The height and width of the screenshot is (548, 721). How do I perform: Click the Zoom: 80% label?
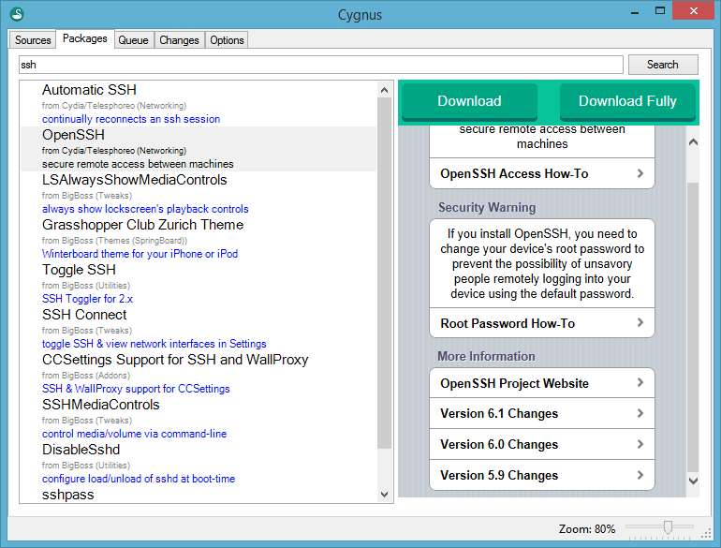pyautogui.click(x=587, y=529)
